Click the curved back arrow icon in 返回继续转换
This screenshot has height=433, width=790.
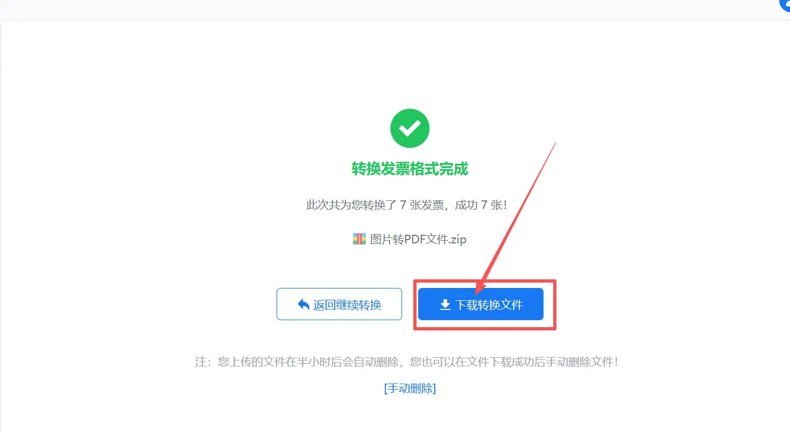pyautogui.click(x=304, y=305)
